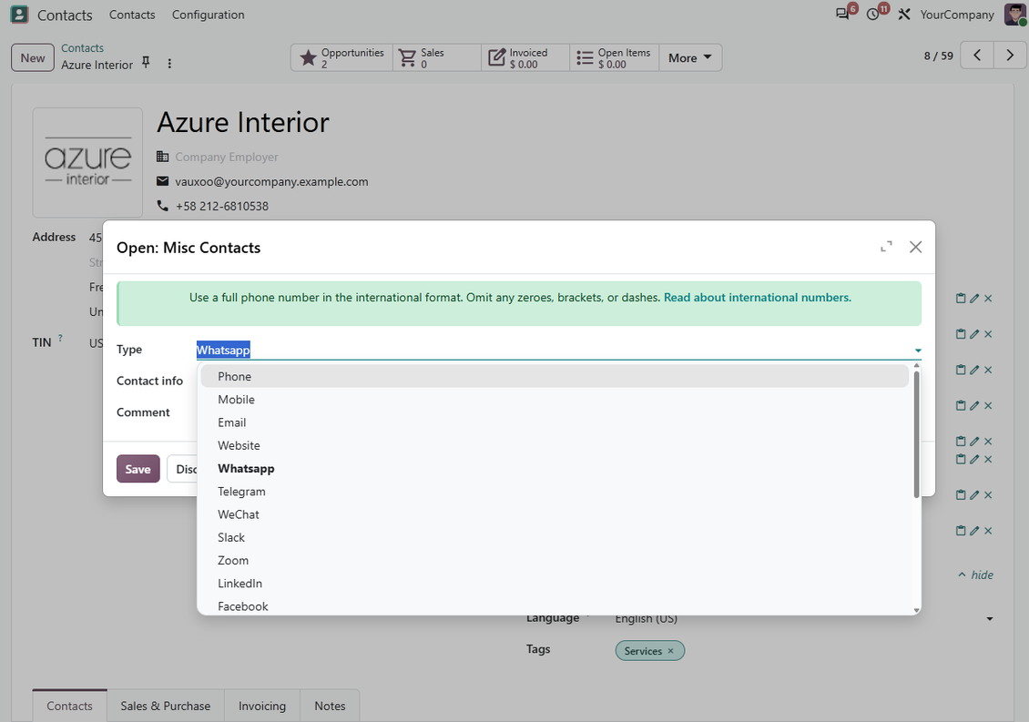Switch to the Invoicing tab
Viewport: 1029px width, 722px height.
(262, 706)
